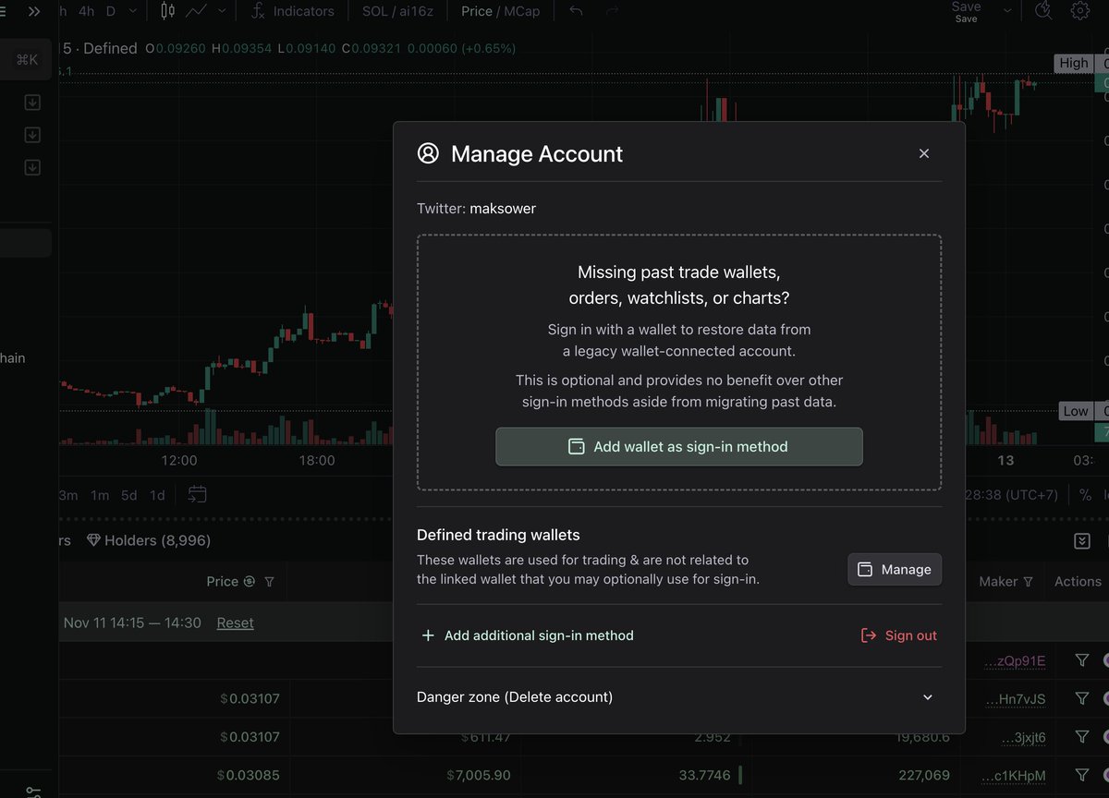Image resolution: width=1109 pixels, height=798 pixels.
Task: Open the sliders settings icon at bottom-left
Action: coord(33,792)
